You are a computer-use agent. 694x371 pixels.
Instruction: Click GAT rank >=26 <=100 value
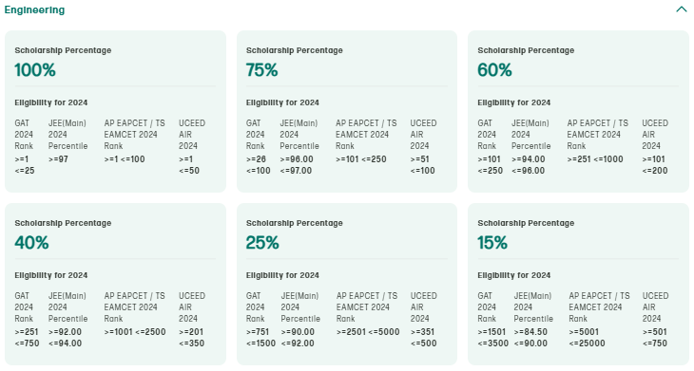pos(258,165)
